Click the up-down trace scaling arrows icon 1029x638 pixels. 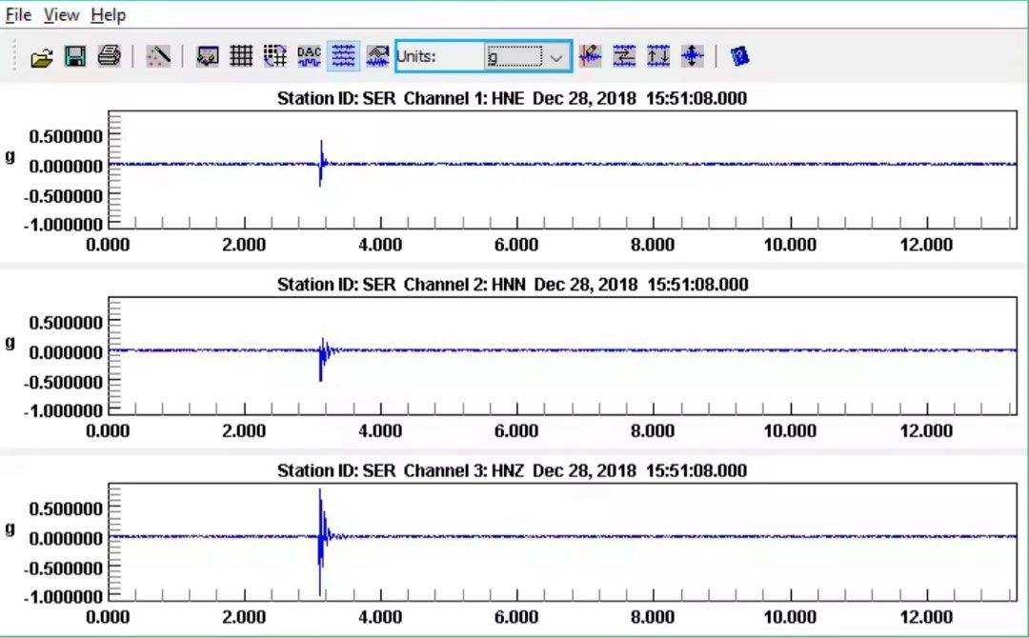coord(656,55)
